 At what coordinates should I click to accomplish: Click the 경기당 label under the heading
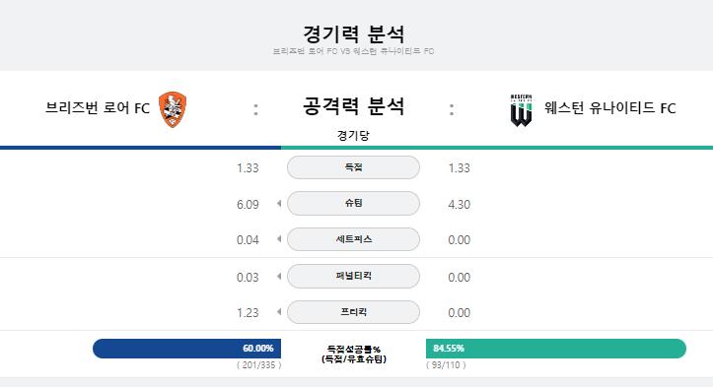coord(353,135)
